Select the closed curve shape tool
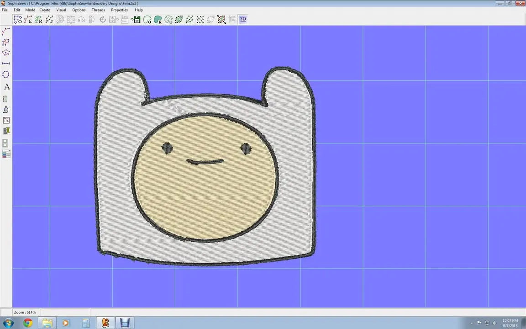This screenshot has width=526, height=329. 6,42
